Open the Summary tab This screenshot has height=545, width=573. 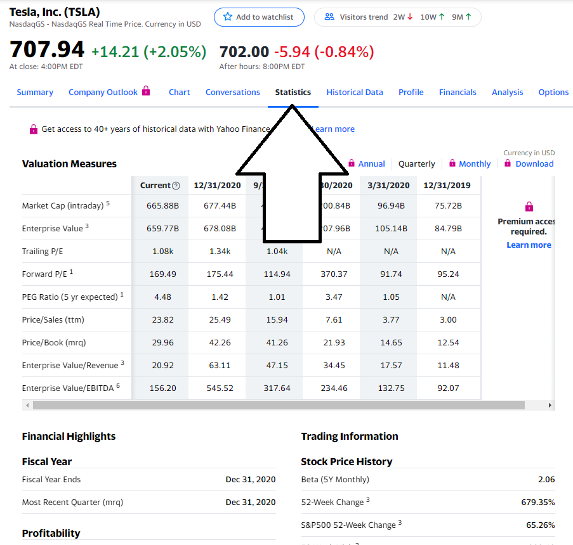click(x=35, y=93)
